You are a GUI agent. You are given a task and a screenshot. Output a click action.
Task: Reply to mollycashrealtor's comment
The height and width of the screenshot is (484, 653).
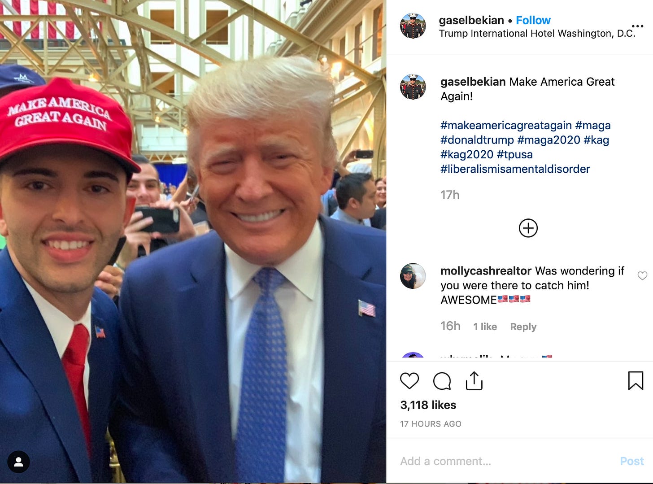point(523,327)
